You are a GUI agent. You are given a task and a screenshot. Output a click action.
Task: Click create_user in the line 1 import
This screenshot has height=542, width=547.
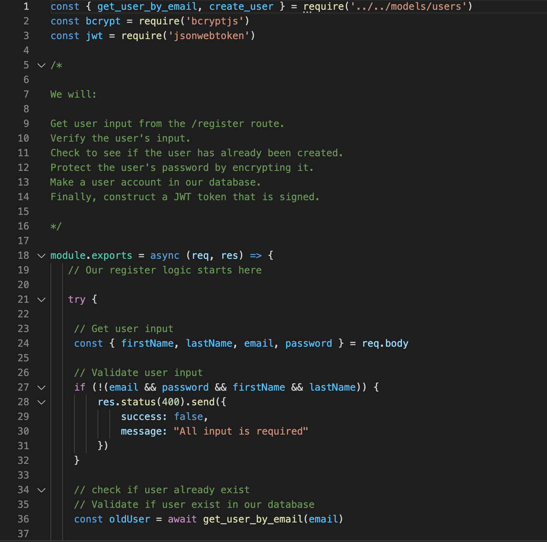pos(241,7)
